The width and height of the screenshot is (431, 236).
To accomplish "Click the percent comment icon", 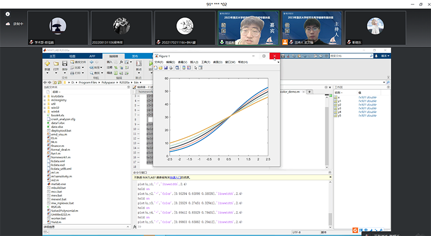I will click(116, 67).
